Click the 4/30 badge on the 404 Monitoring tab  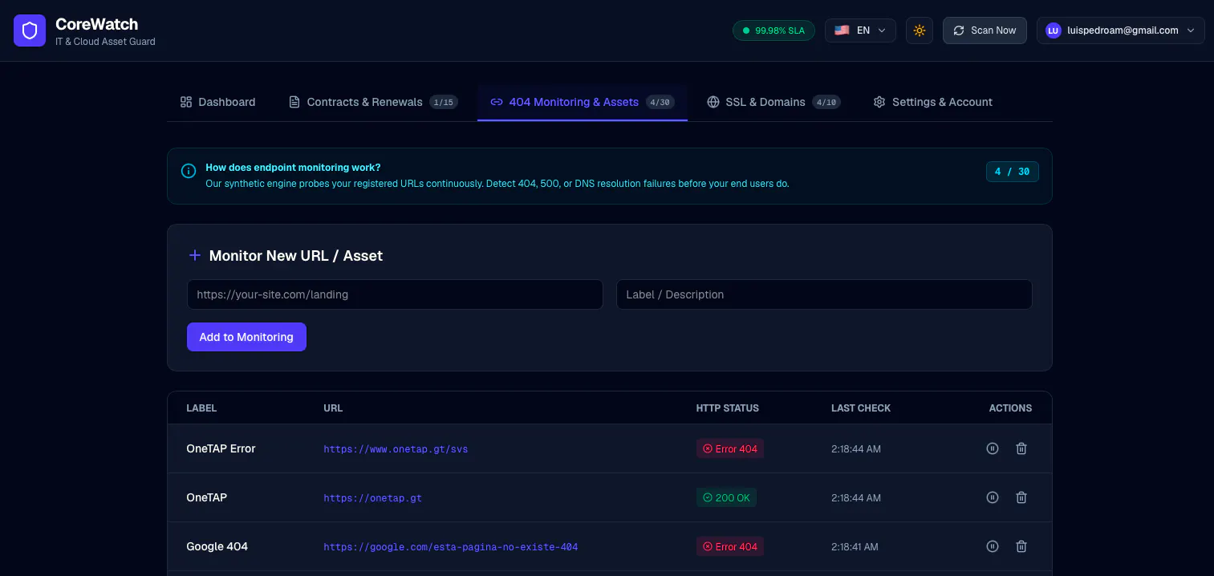pyautogui.click(x=660, y=102)
